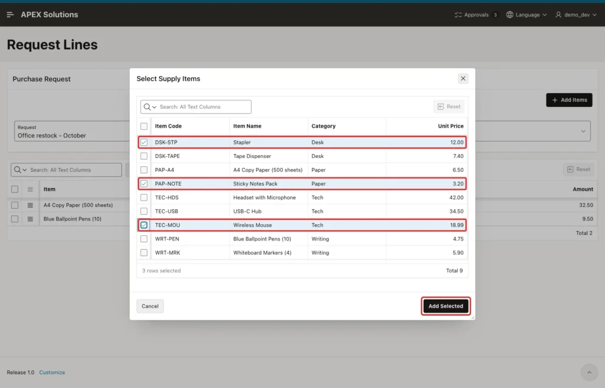Click the Item column header on page
This screenshot has width=605, height=388.
[x=50, y=189]
